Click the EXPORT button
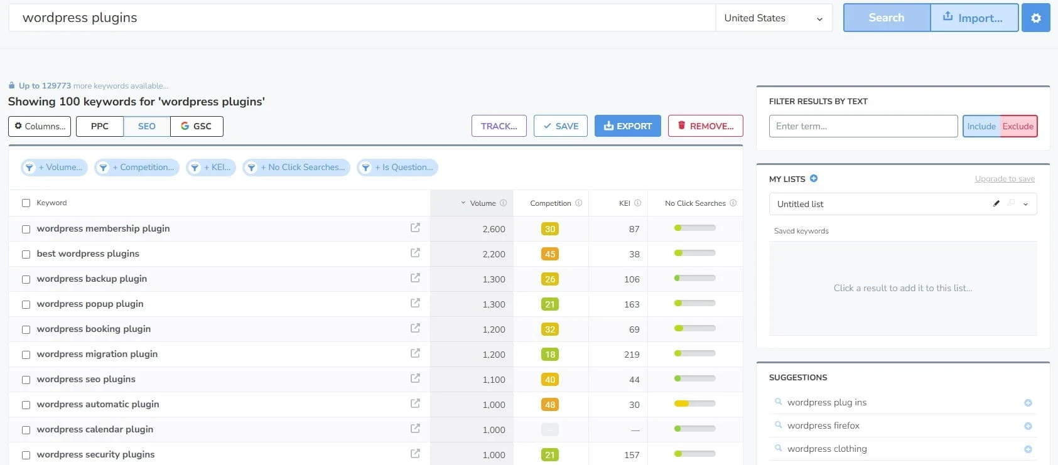Screen dimensions: 1058x465 pos(628,126)
